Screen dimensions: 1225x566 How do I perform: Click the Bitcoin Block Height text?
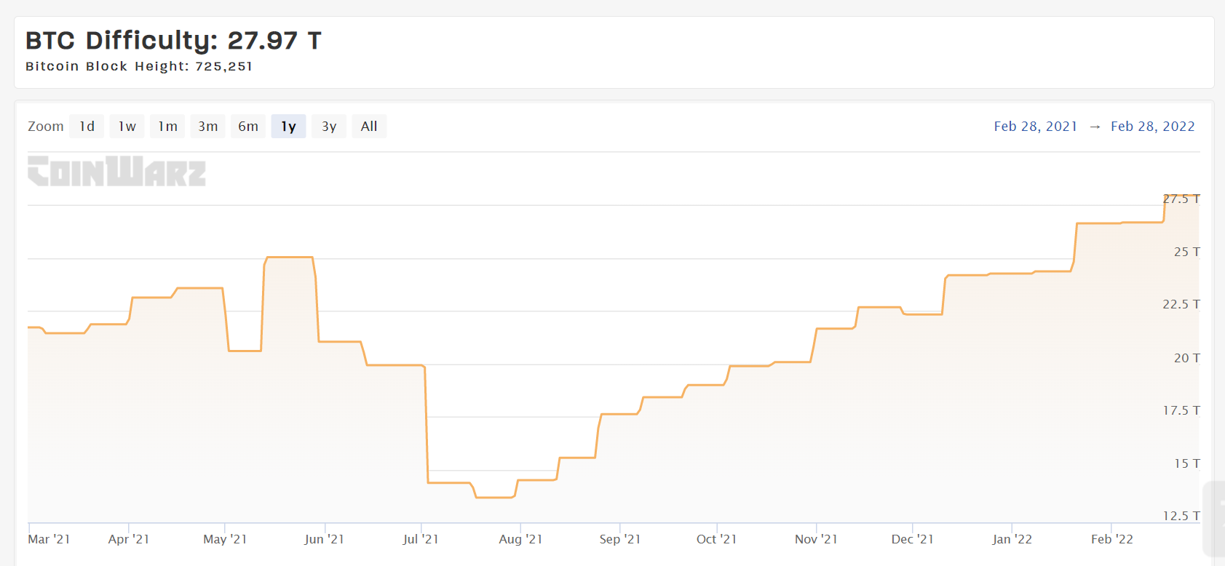coord(139,66)
